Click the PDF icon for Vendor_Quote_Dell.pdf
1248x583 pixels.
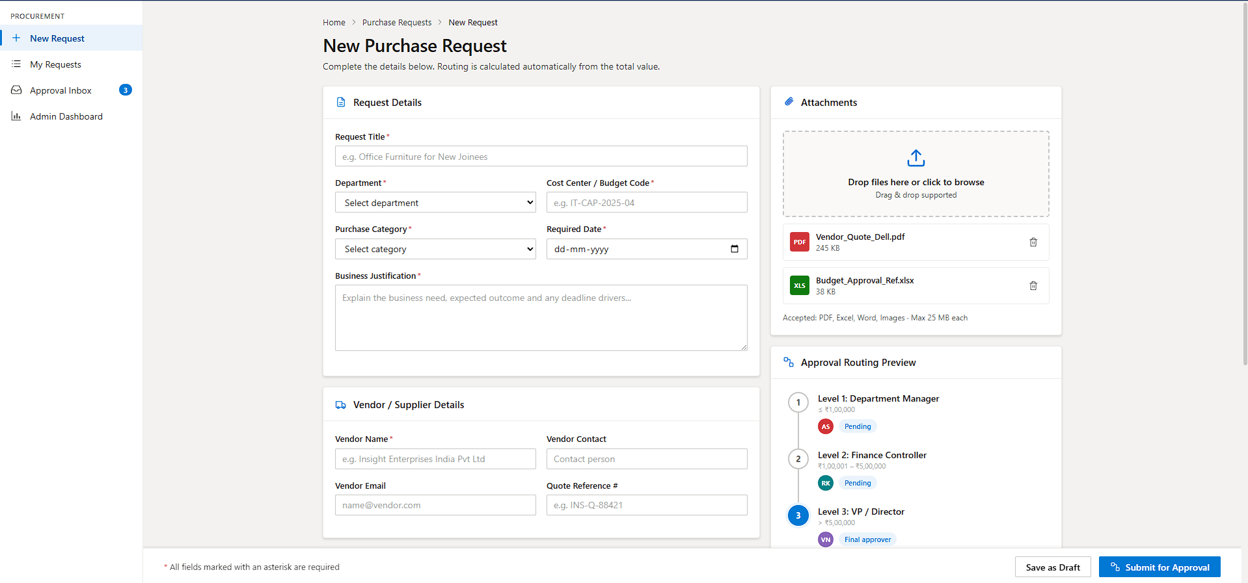(800, 242)
